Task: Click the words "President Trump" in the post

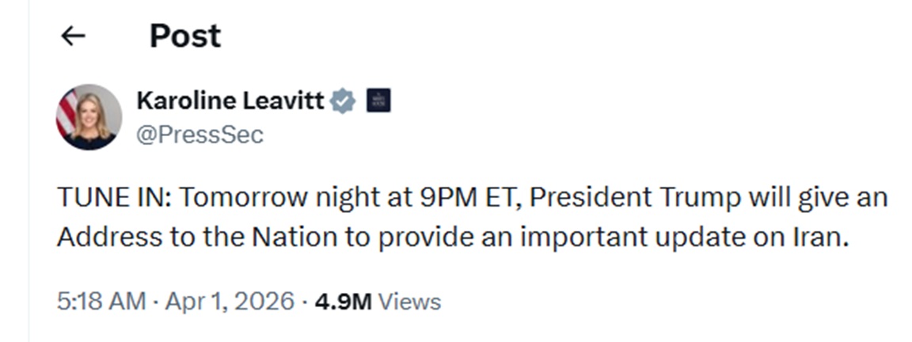Action: point(634,197)
